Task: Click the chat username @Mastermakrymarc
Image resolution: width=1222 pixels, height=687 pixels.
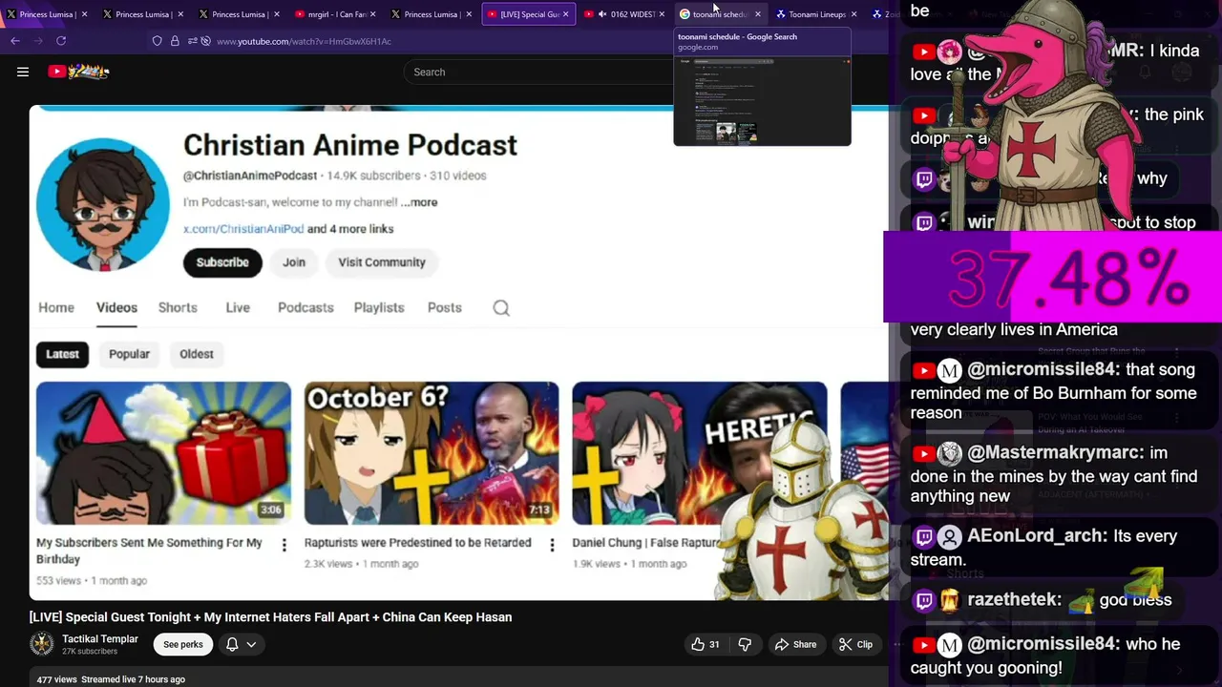Action: pyautogui.click(x=1054, y=452)
